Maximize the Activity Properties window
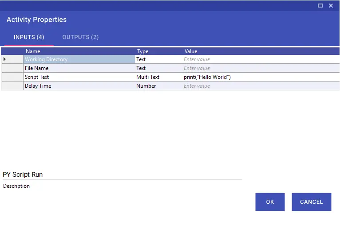 (320, 6)
